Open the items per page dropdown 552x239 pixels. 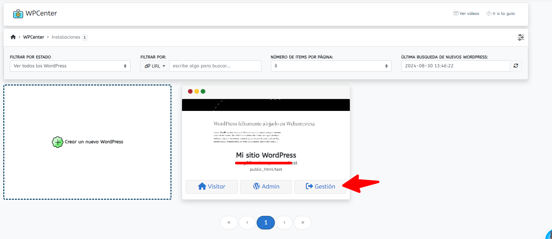(331, 66)
